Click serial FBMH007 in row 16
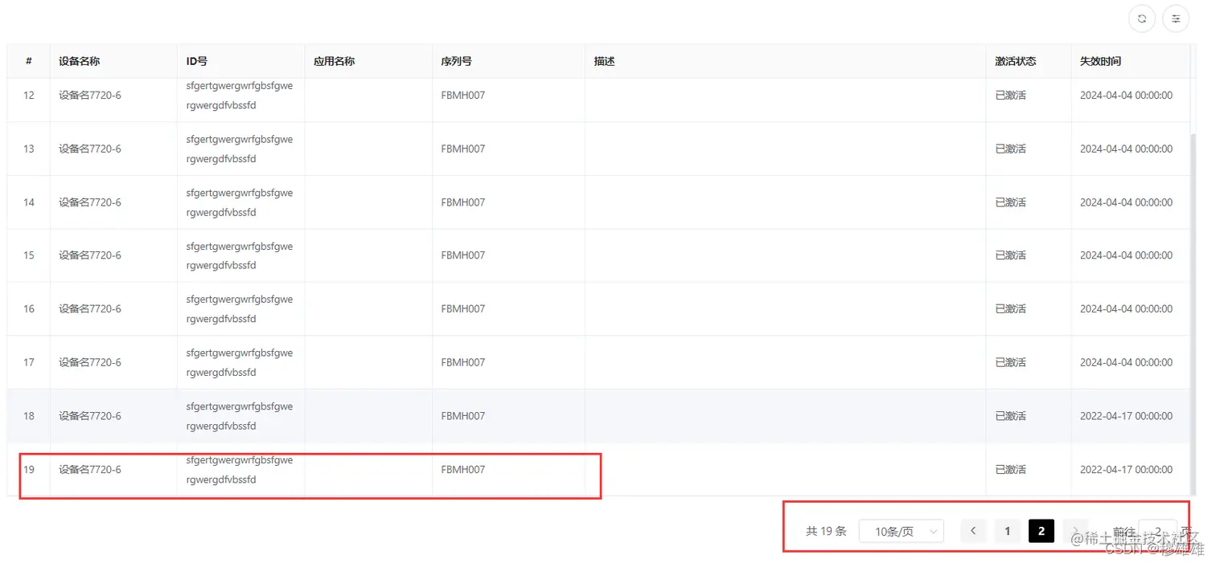1216x563 pixels. (463, 308)
